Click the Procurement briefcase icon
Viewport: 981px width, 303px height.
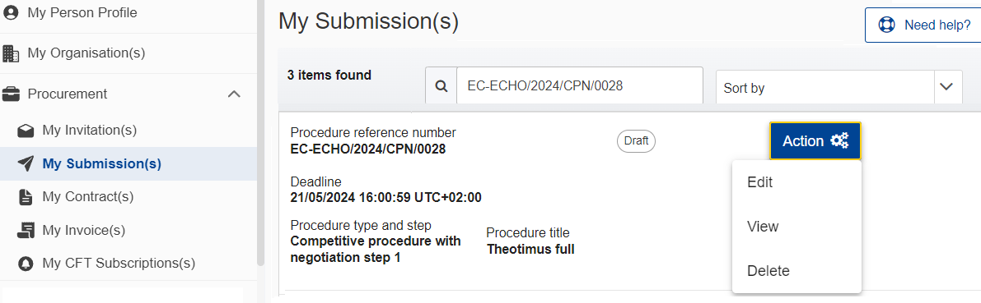tap(11, 94)
